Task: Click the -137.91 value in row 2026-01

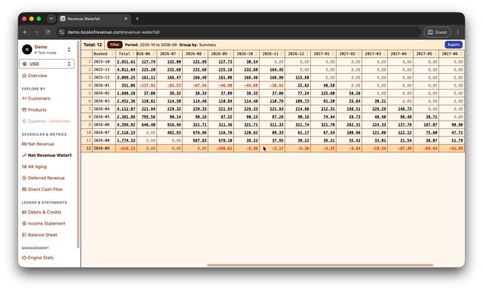Action: coord(148,85)
